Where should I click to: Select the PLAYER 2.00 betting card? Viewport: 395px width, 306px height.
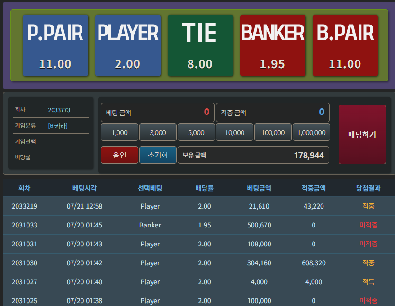128,45
